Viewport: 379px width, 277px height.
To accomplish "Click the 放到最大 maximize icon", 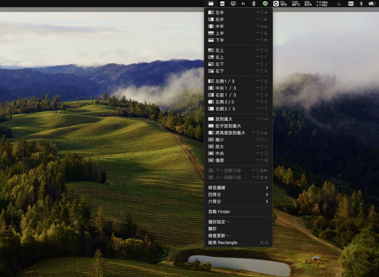I will (x=211, y=119).
